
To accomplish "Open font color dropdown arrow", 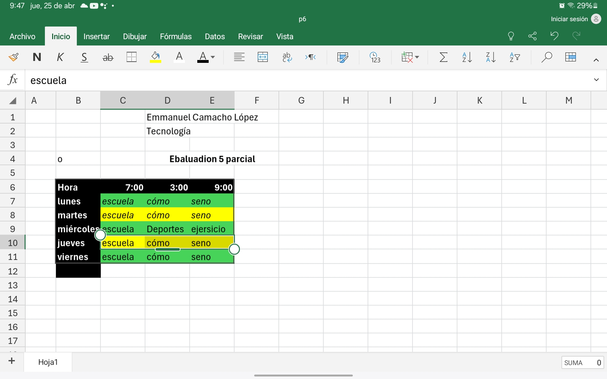I will tap(213, 57).
